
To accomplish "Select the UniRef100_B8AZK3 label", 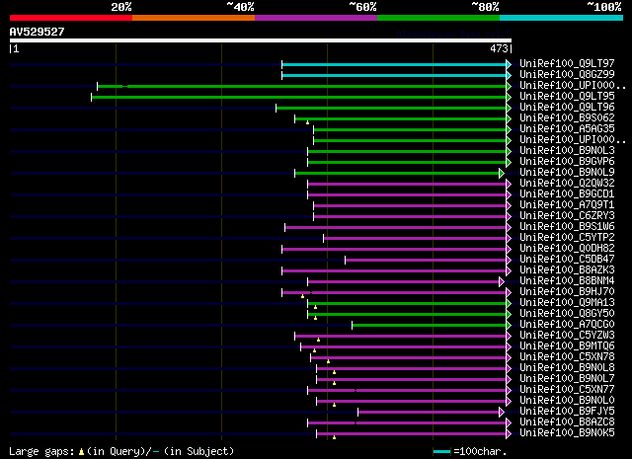I will click(567, 270).
